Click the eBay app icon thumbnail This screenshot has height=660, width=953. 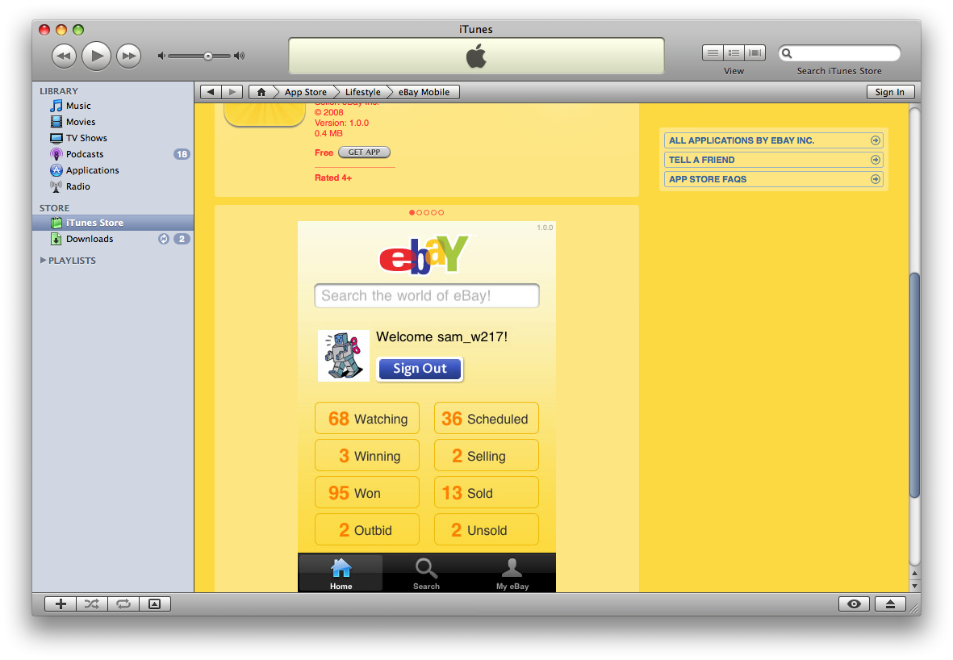click(x=265, y=115)
